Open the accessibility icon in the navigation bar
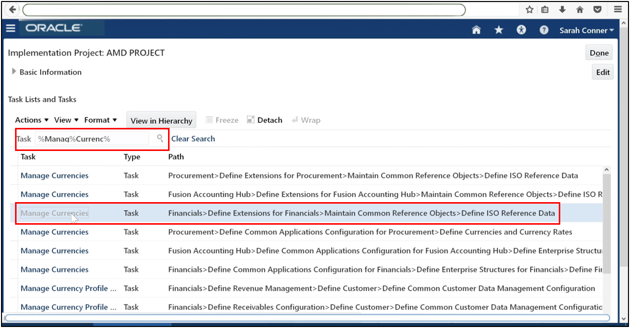The image size is (630, 329). [x=521, y=30]
